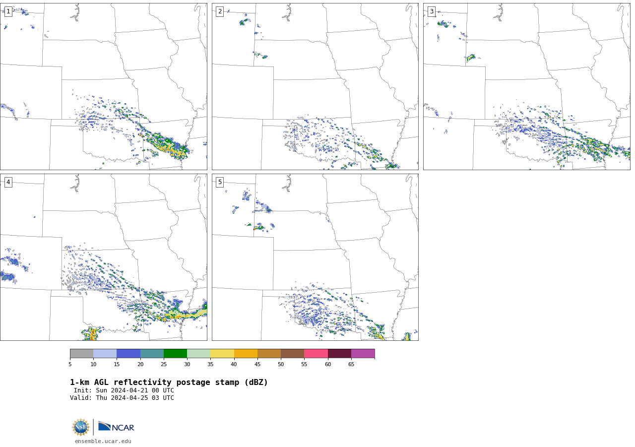Click the panel number 5 label
This screenshot has width=635, height=447.
tap(220, 182)
